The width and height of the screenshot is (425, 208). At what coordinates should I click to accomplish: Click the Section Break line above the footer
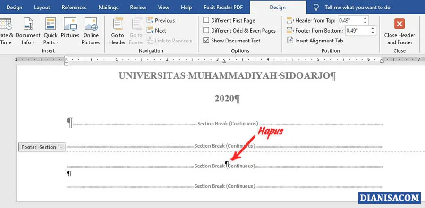225,146
